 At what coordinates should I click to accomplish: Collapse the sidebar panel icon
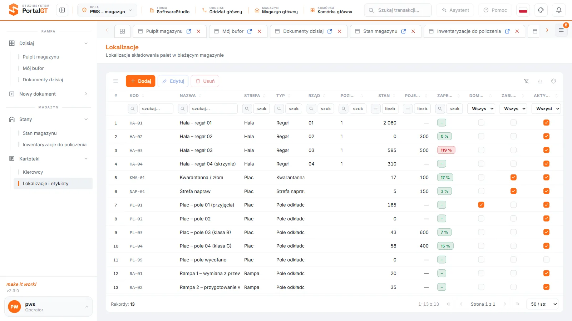point(62,10)
